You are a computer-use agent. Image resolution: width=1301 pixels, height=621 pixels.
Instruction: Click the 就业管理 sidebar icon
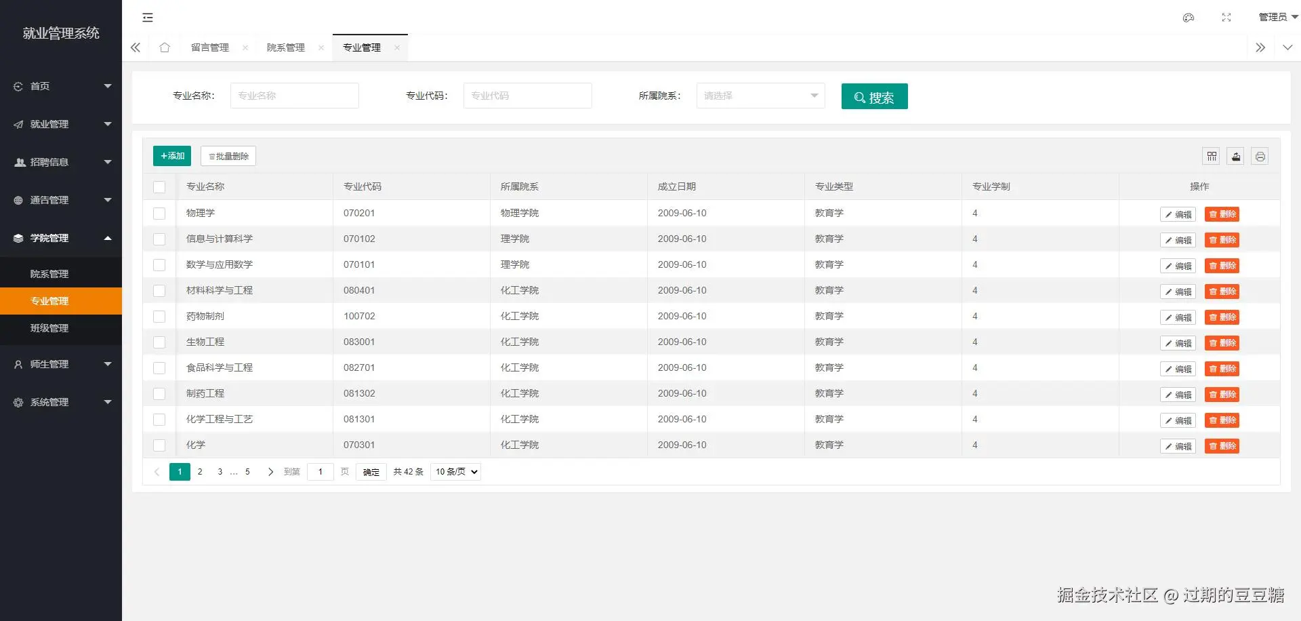18,124
